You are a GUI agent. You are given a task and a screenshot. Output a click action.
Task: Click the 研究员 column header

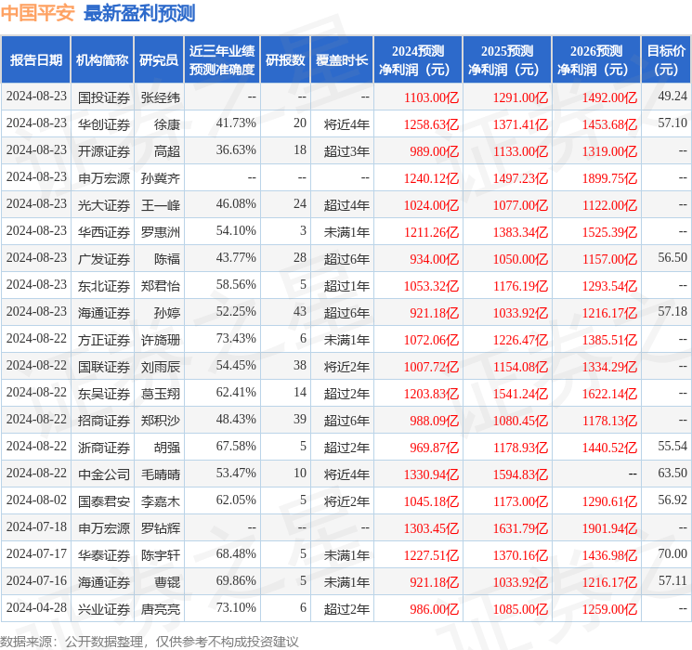click(159, 60)
